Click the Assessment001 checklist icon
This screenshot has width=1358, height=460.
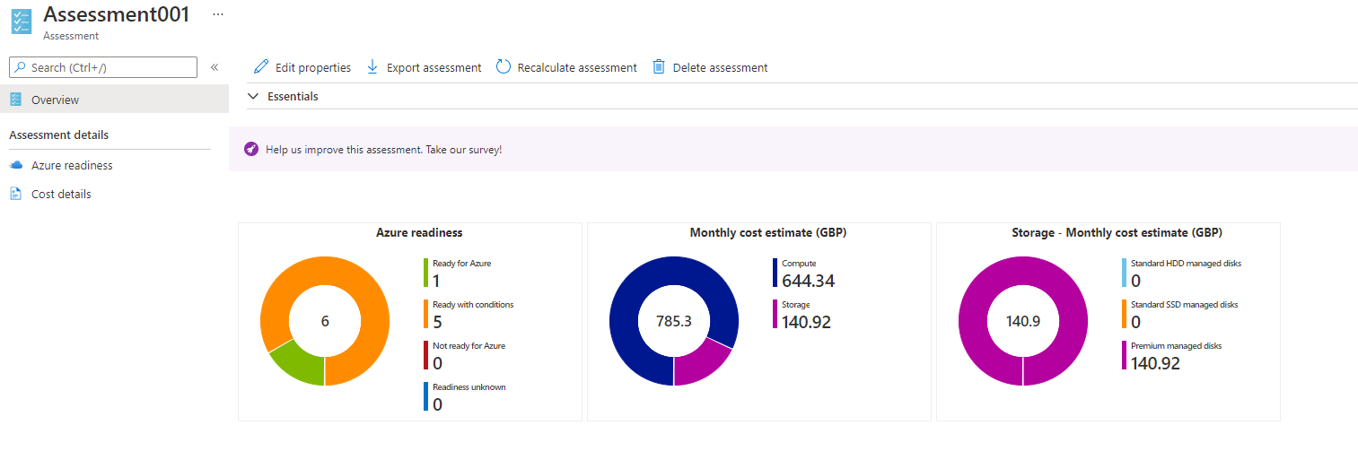(21, 22)
